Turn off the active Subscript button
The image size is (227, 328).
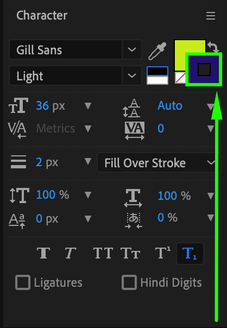pyautogui.click(x=190, y=254)
